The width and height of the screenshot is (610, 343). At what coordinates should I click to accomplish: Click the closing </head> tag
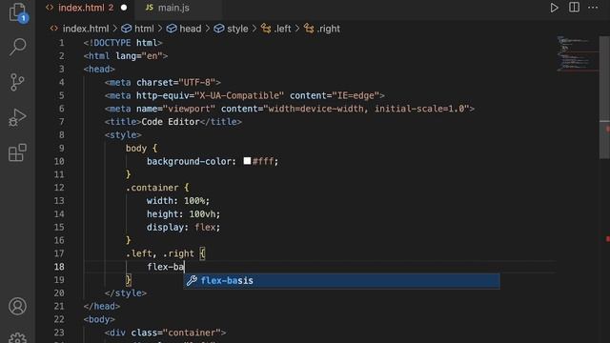click(x=102, y=306)
